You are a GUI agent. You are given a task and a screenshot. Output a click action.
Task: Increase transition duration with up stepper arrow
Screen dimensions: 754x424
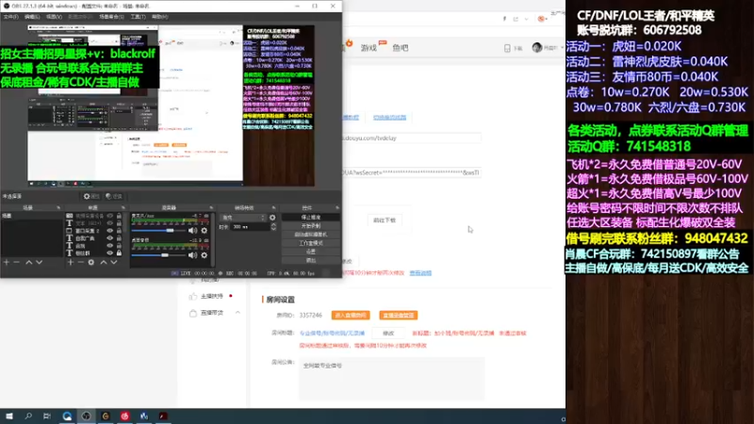[273, 224]
